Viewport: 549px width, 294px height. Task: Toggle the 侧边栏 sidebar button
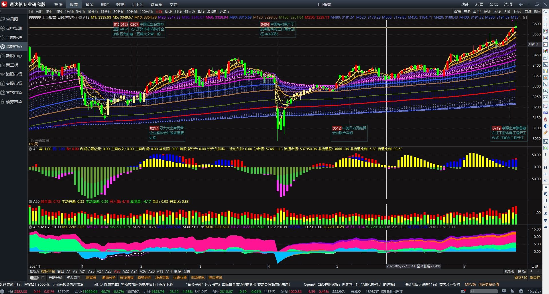click(x=535, y=277)
